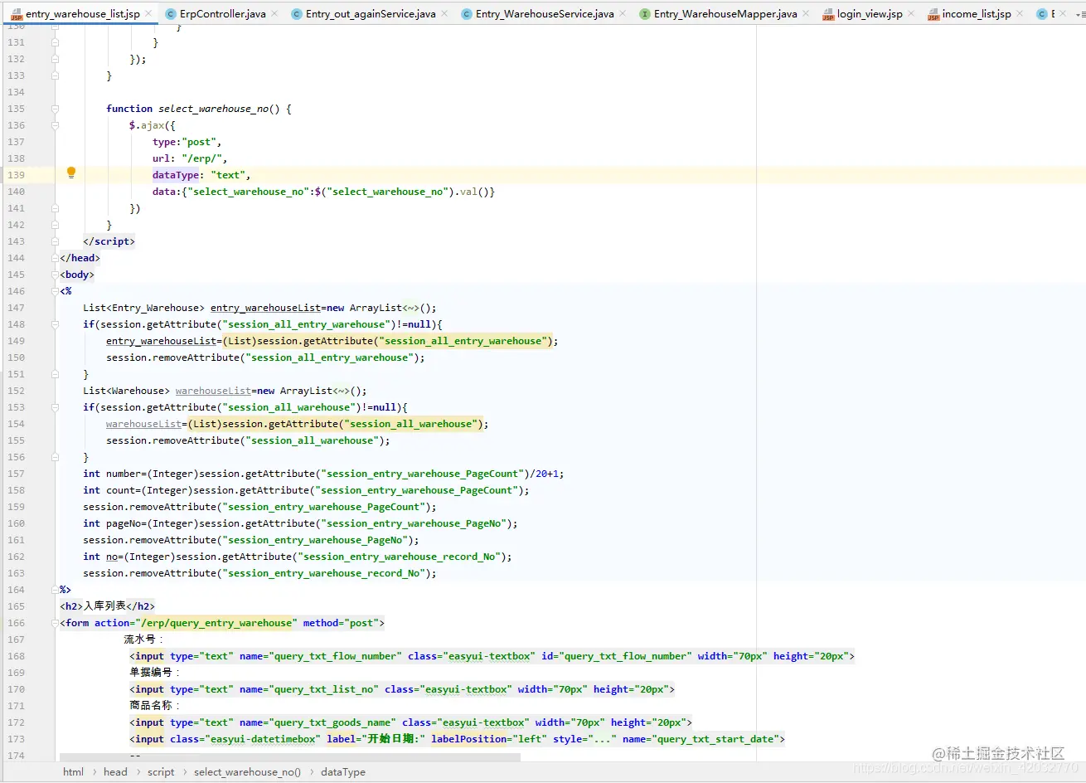Open the Entry_WarehouseService.java tab
The height and width of the screenshot is (783, 1086).
pyautogui.click(x=545, y=14)
